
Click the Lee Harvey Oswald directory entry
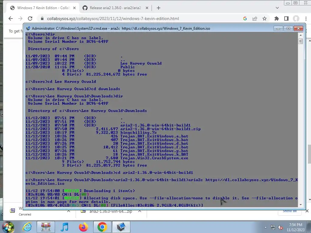[x=141, y=63]
